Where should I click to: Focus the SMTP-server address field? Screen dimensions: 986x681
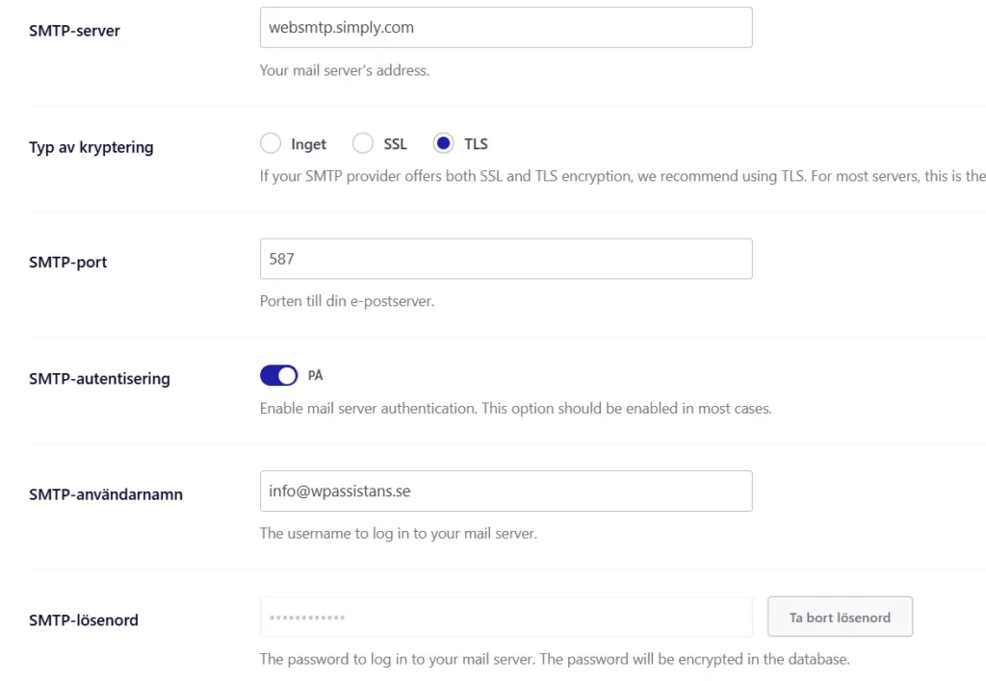tap(506, 27)
